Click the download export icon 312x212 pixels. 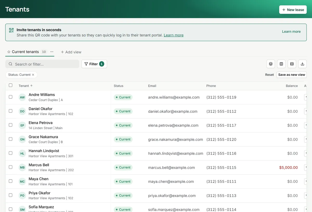pyautogui.click(x=302, y=64)
